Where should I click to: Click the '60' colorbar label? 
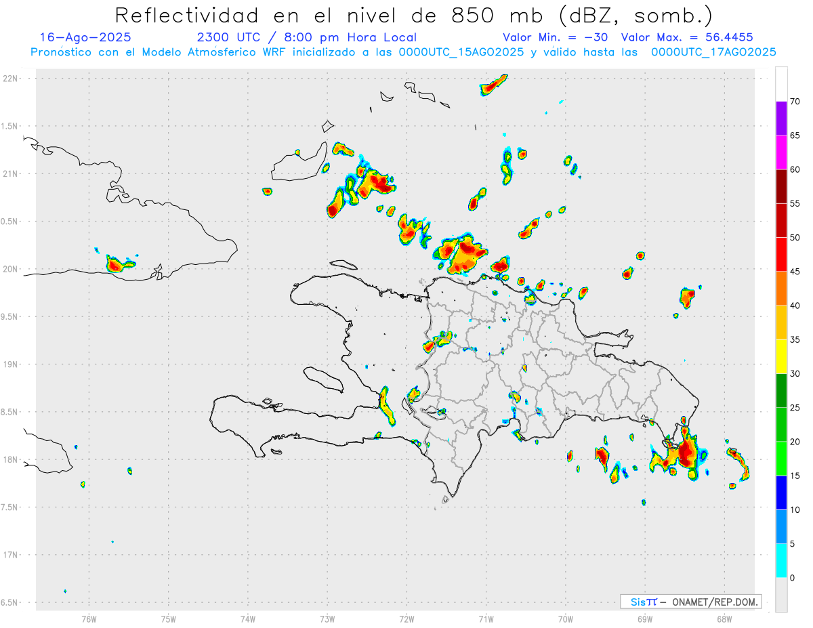coord(795,169)
